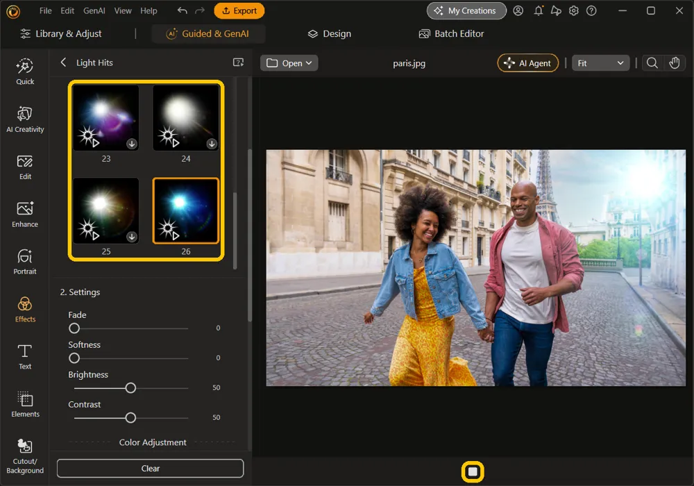Viewport: 694px width, 486px height.
Task: Open Light Hits tutorial help icon
Action: tap(239, 62)
